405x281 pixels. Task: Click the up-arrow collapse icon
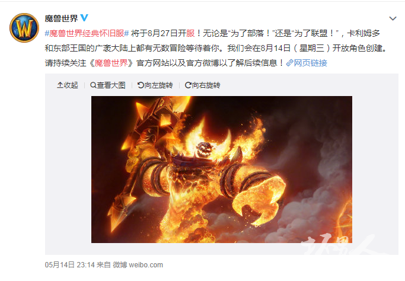[x=60, y=85]
